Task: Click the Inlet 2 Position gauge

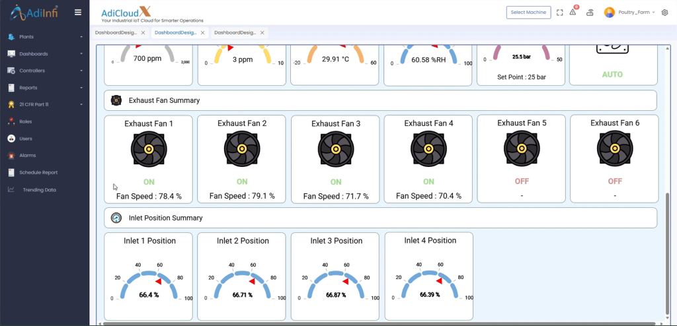Action: point(242,282)
